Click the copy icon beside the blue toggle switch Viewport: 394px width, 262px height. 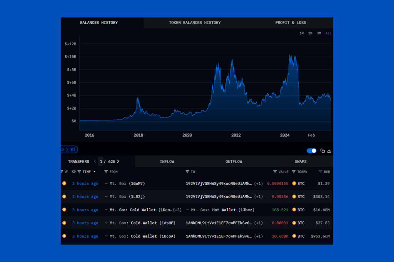[x=322, y=151]
